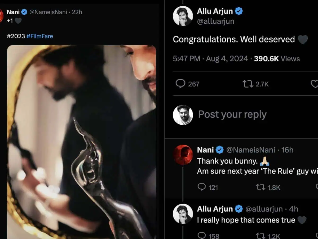Click reply icon with 121 on Nani's reply
Screen dimensions: 318x239
[x=202, y=187]
